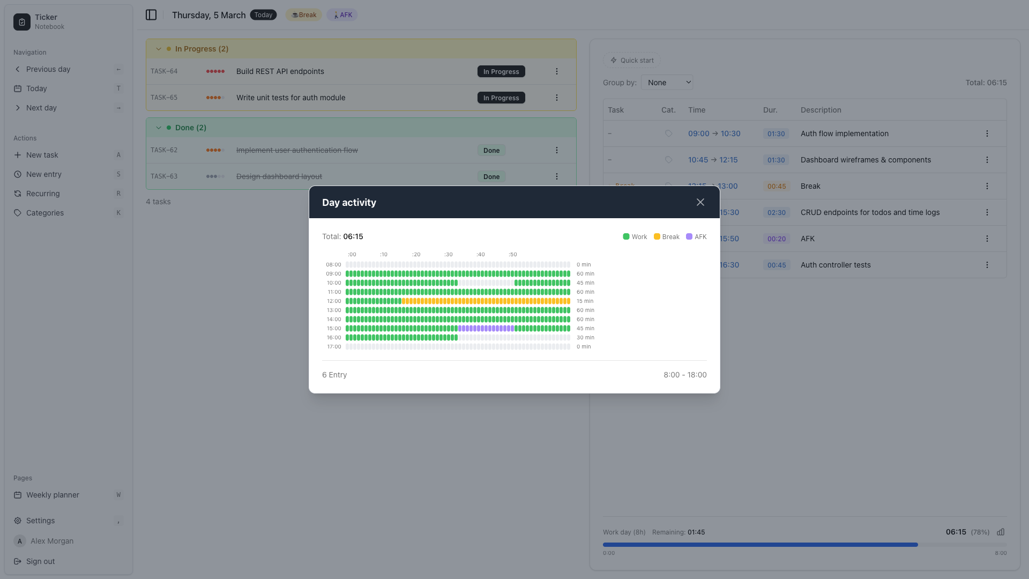Viewport: 1029px width, 579px height.
Task: Collapse the sidebar using the panel icon
Action: 151,15
